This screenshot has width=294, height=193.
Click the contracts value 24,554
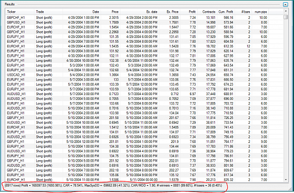(211, 74)
